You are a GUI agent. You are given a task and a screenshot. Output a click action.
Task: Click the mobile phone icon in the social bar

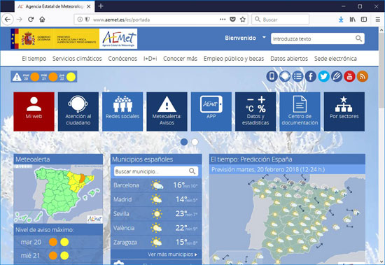(272, 76)
